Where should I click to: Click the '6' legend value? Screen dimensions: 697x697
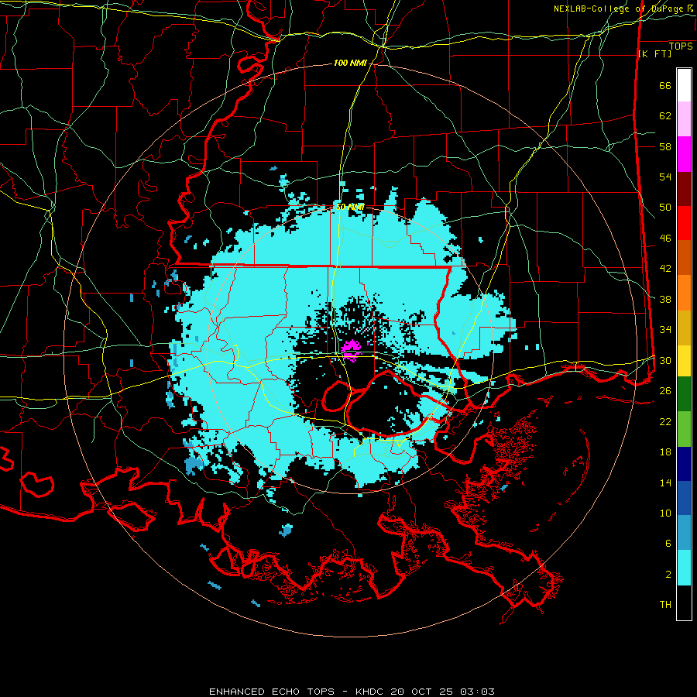click(668, 544)
